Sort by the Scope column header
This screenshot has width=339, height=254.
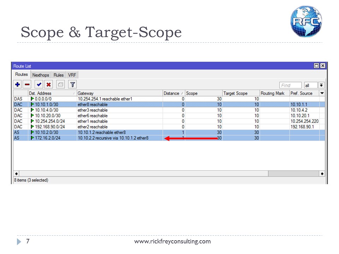point(204,93)
